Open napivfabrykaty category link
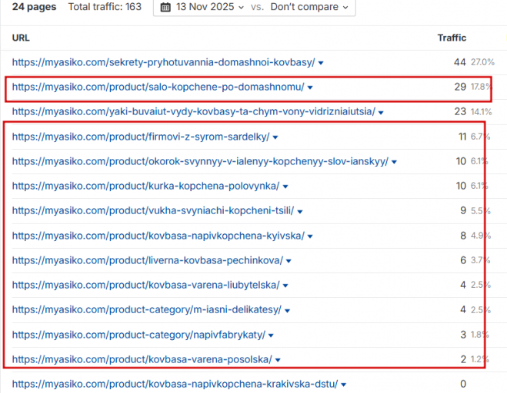The image size is (507, 393). pyautogui.click(x=138, y=335)
